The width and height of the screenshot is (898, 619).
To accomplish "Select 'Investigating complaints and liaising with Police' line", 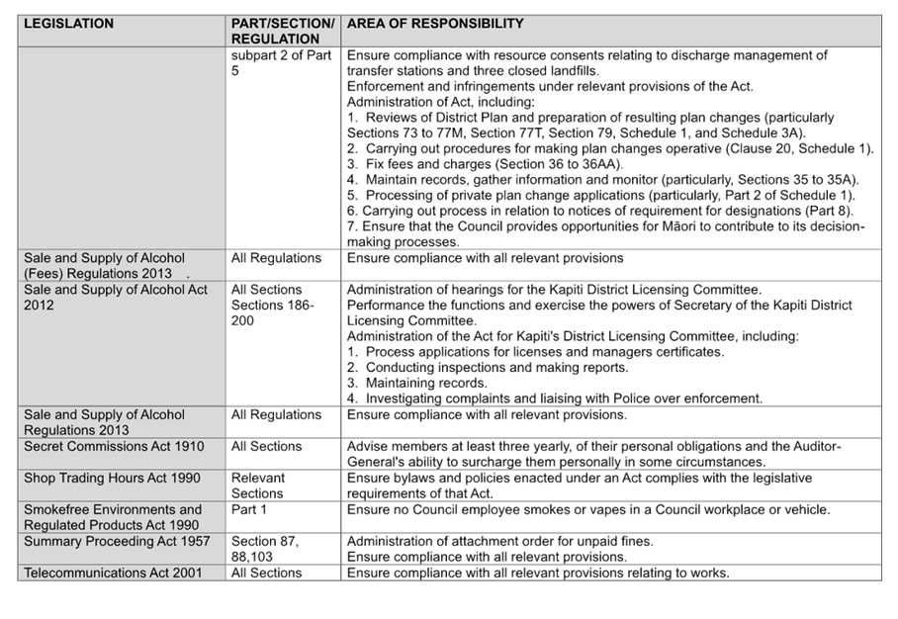I will [x=555, y=398].
